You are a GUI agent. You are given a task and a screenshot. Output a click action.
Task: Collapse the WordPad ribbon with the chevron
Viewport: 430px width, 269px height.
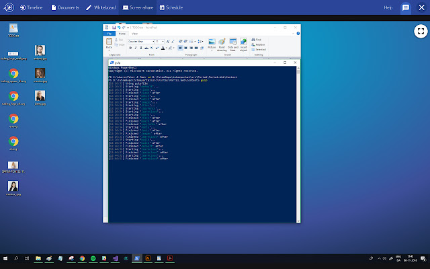pos(293,34)
